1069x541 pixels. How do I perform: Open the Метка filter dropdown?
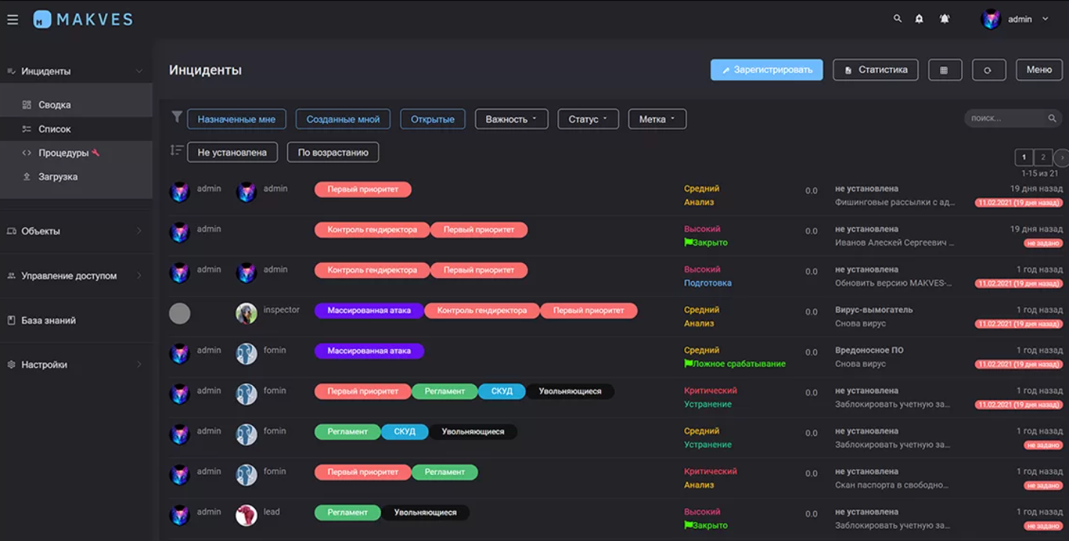click(657, 119)
